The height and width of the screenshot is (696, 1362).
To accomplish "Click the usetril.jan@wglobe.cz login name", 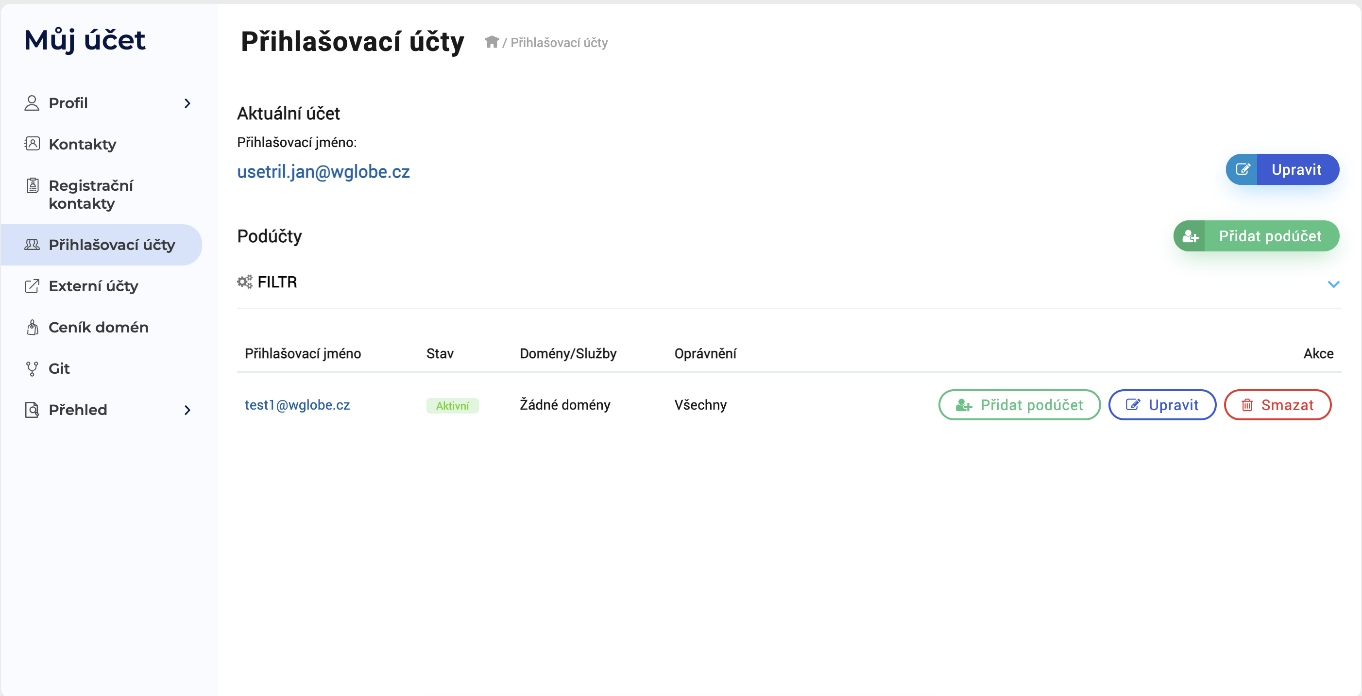I will (x=323, y=172).
